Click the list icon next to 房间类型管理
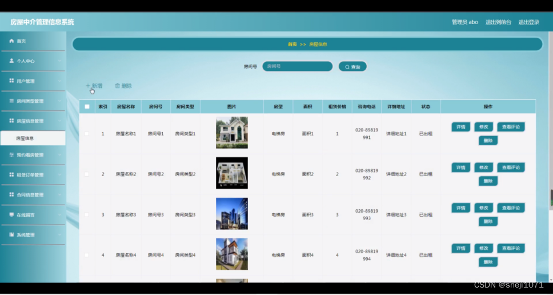This screenshot has width=553, height=295. pos(11,101)
